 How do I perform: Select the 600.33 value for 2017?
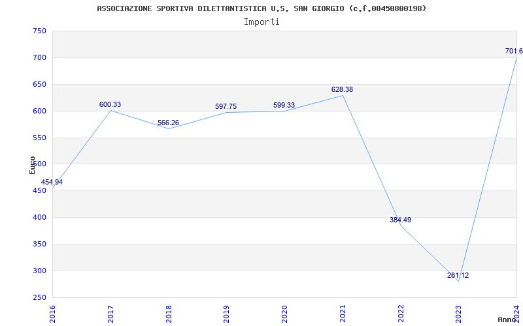[x=110, y=104]
